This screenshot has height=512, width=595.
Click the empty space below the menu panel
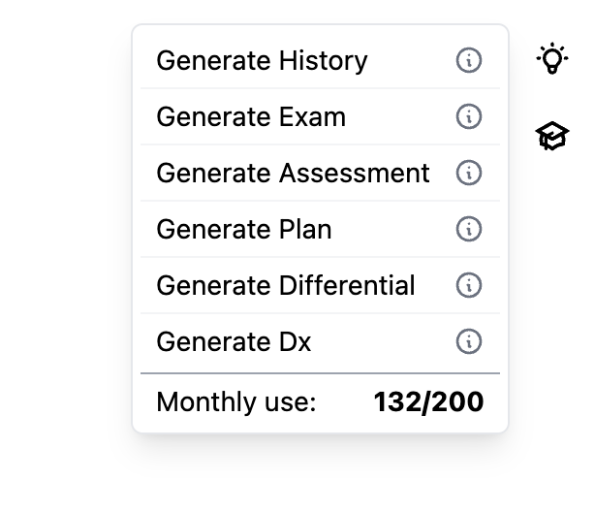pyautogui.click(x=320, y=475)
